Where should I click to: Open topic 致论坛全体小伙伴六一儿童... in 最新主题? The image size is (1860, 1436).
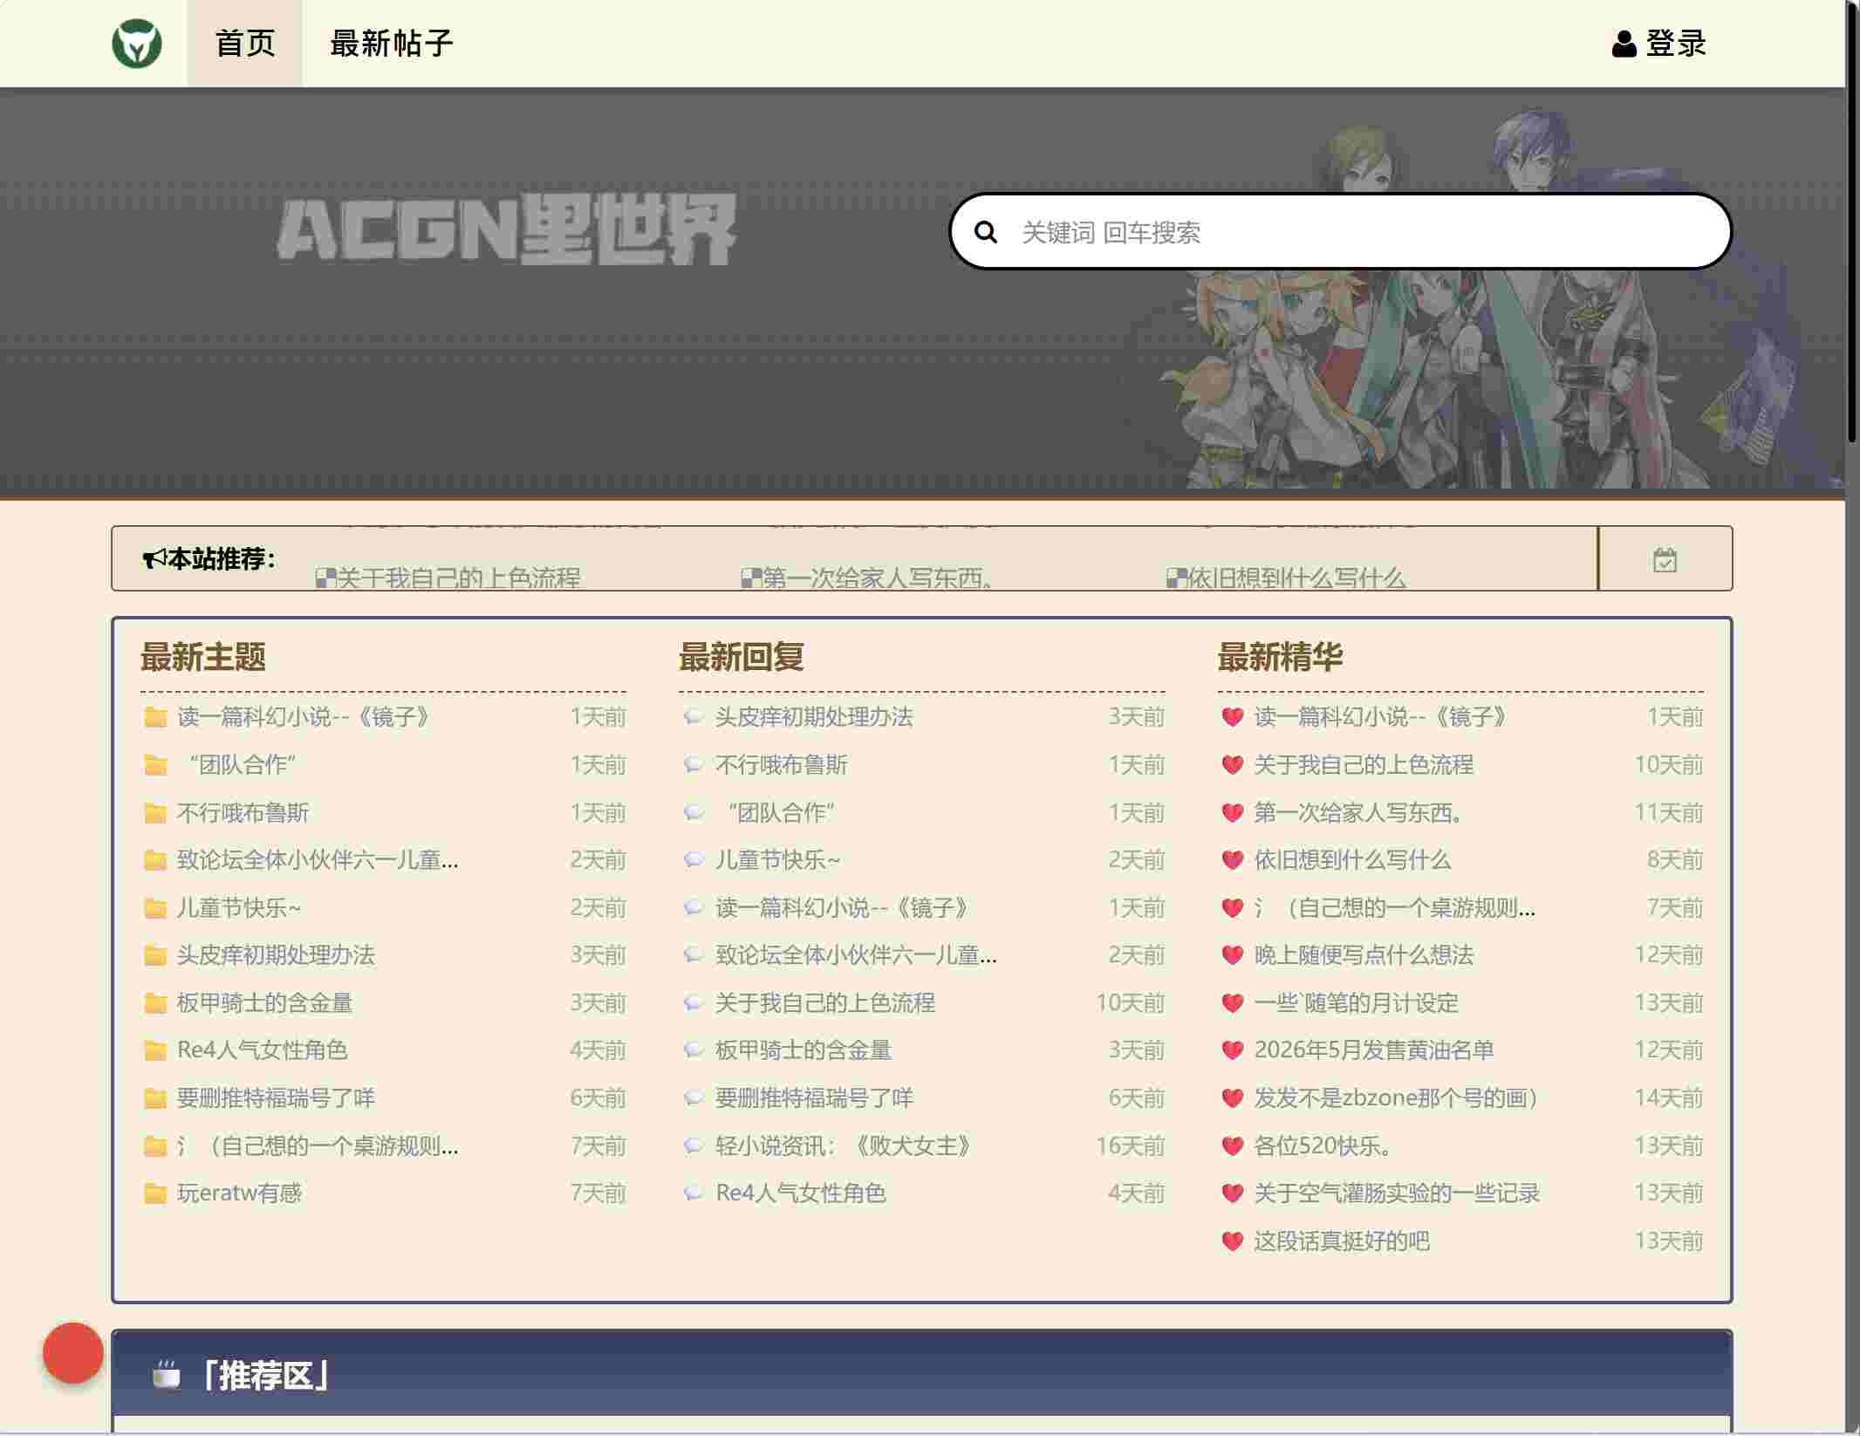tap(318, 860)
